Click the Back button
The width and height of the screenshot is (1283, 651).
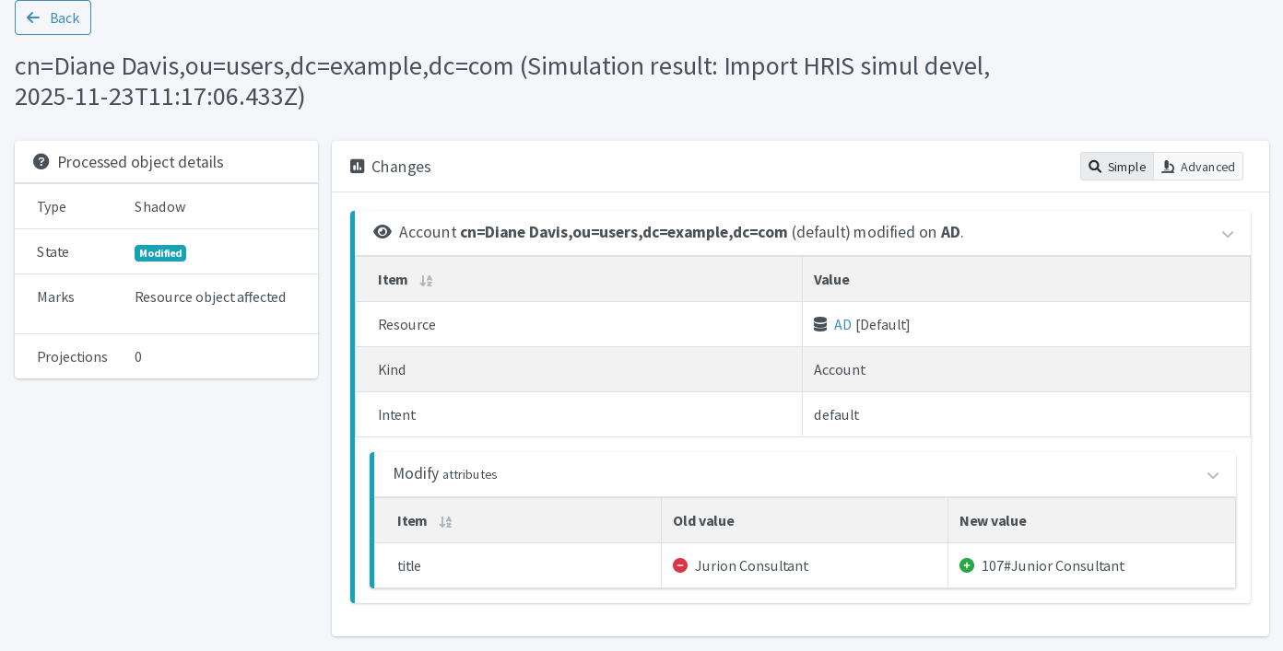53,17
